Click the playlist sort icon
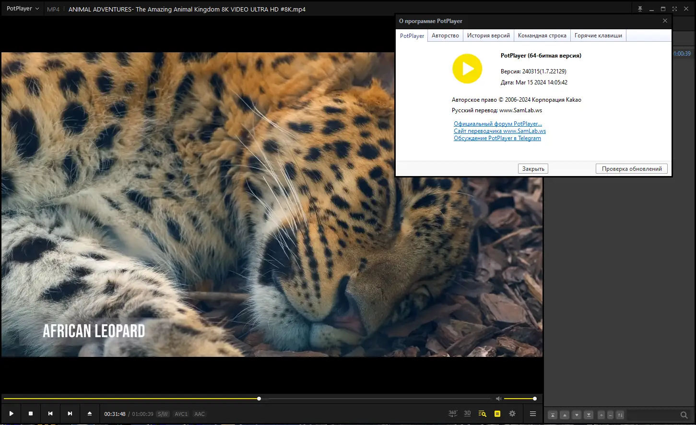Screen dimensions: 696x425 click(620, 415)
